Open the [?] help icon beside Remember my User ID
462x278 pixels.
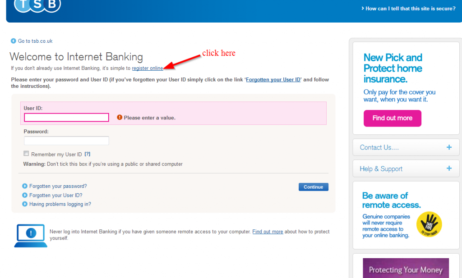(x=87, y=154)
